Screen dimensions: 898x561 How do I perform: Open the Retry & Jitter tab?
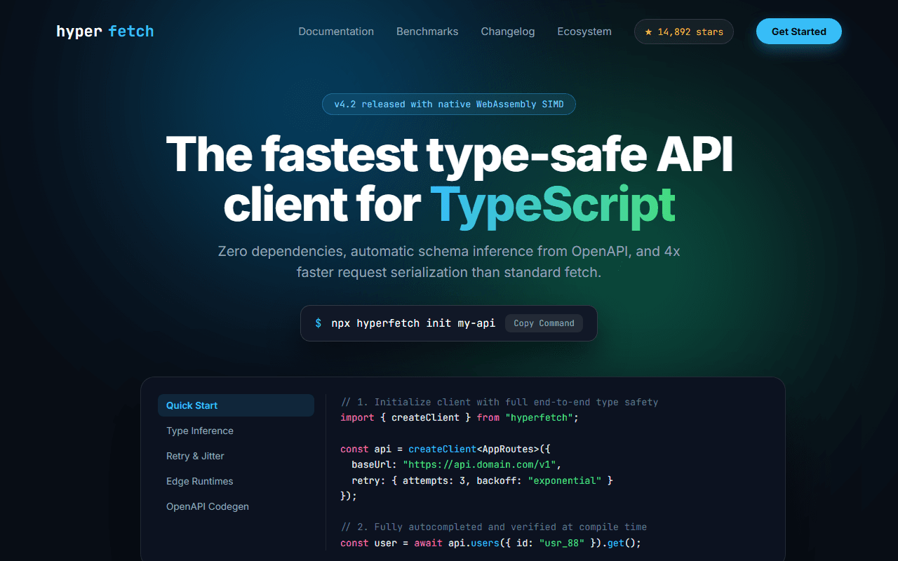[236, 456]
